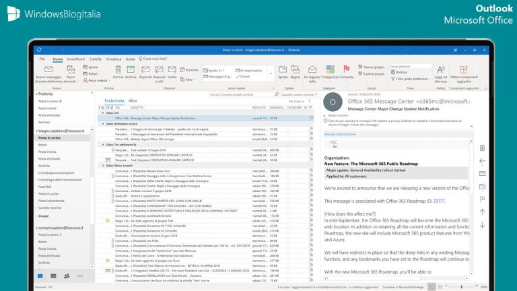Click the Chiudi quick action
Screen dimensions: 517x291
[242, 77]
